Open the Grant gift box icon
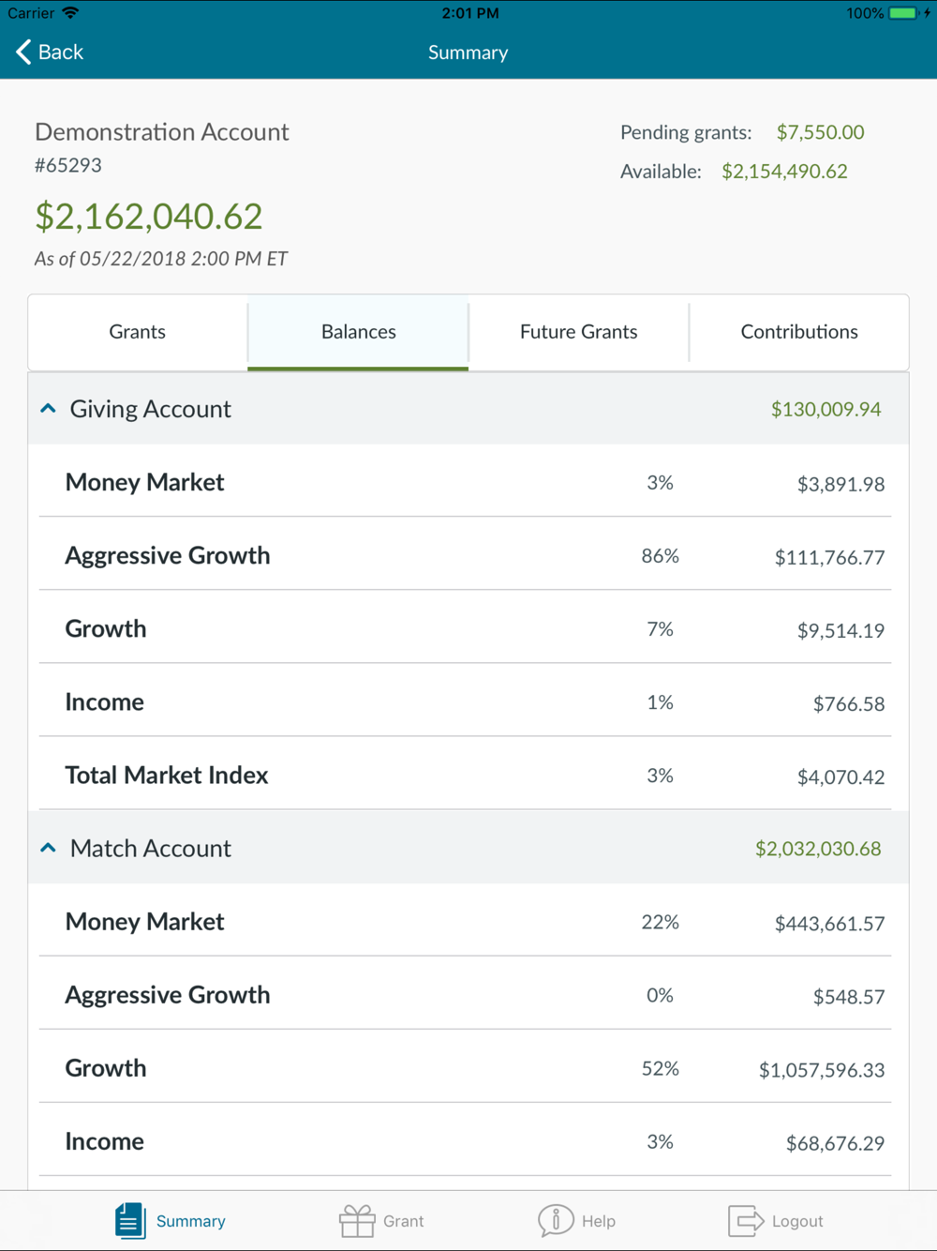This screenshot has height=1251, width=937. pyautogui.click(x=357, y=1221)
